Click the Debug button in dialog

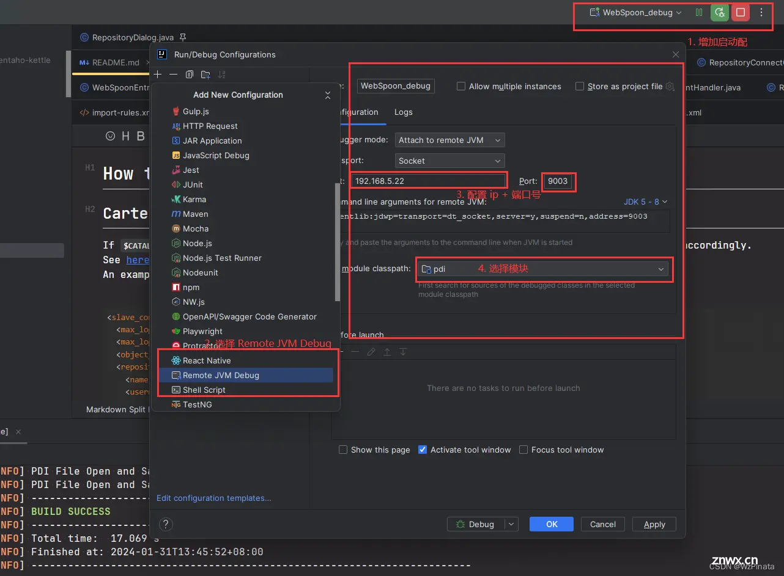[x=476, y=524]
